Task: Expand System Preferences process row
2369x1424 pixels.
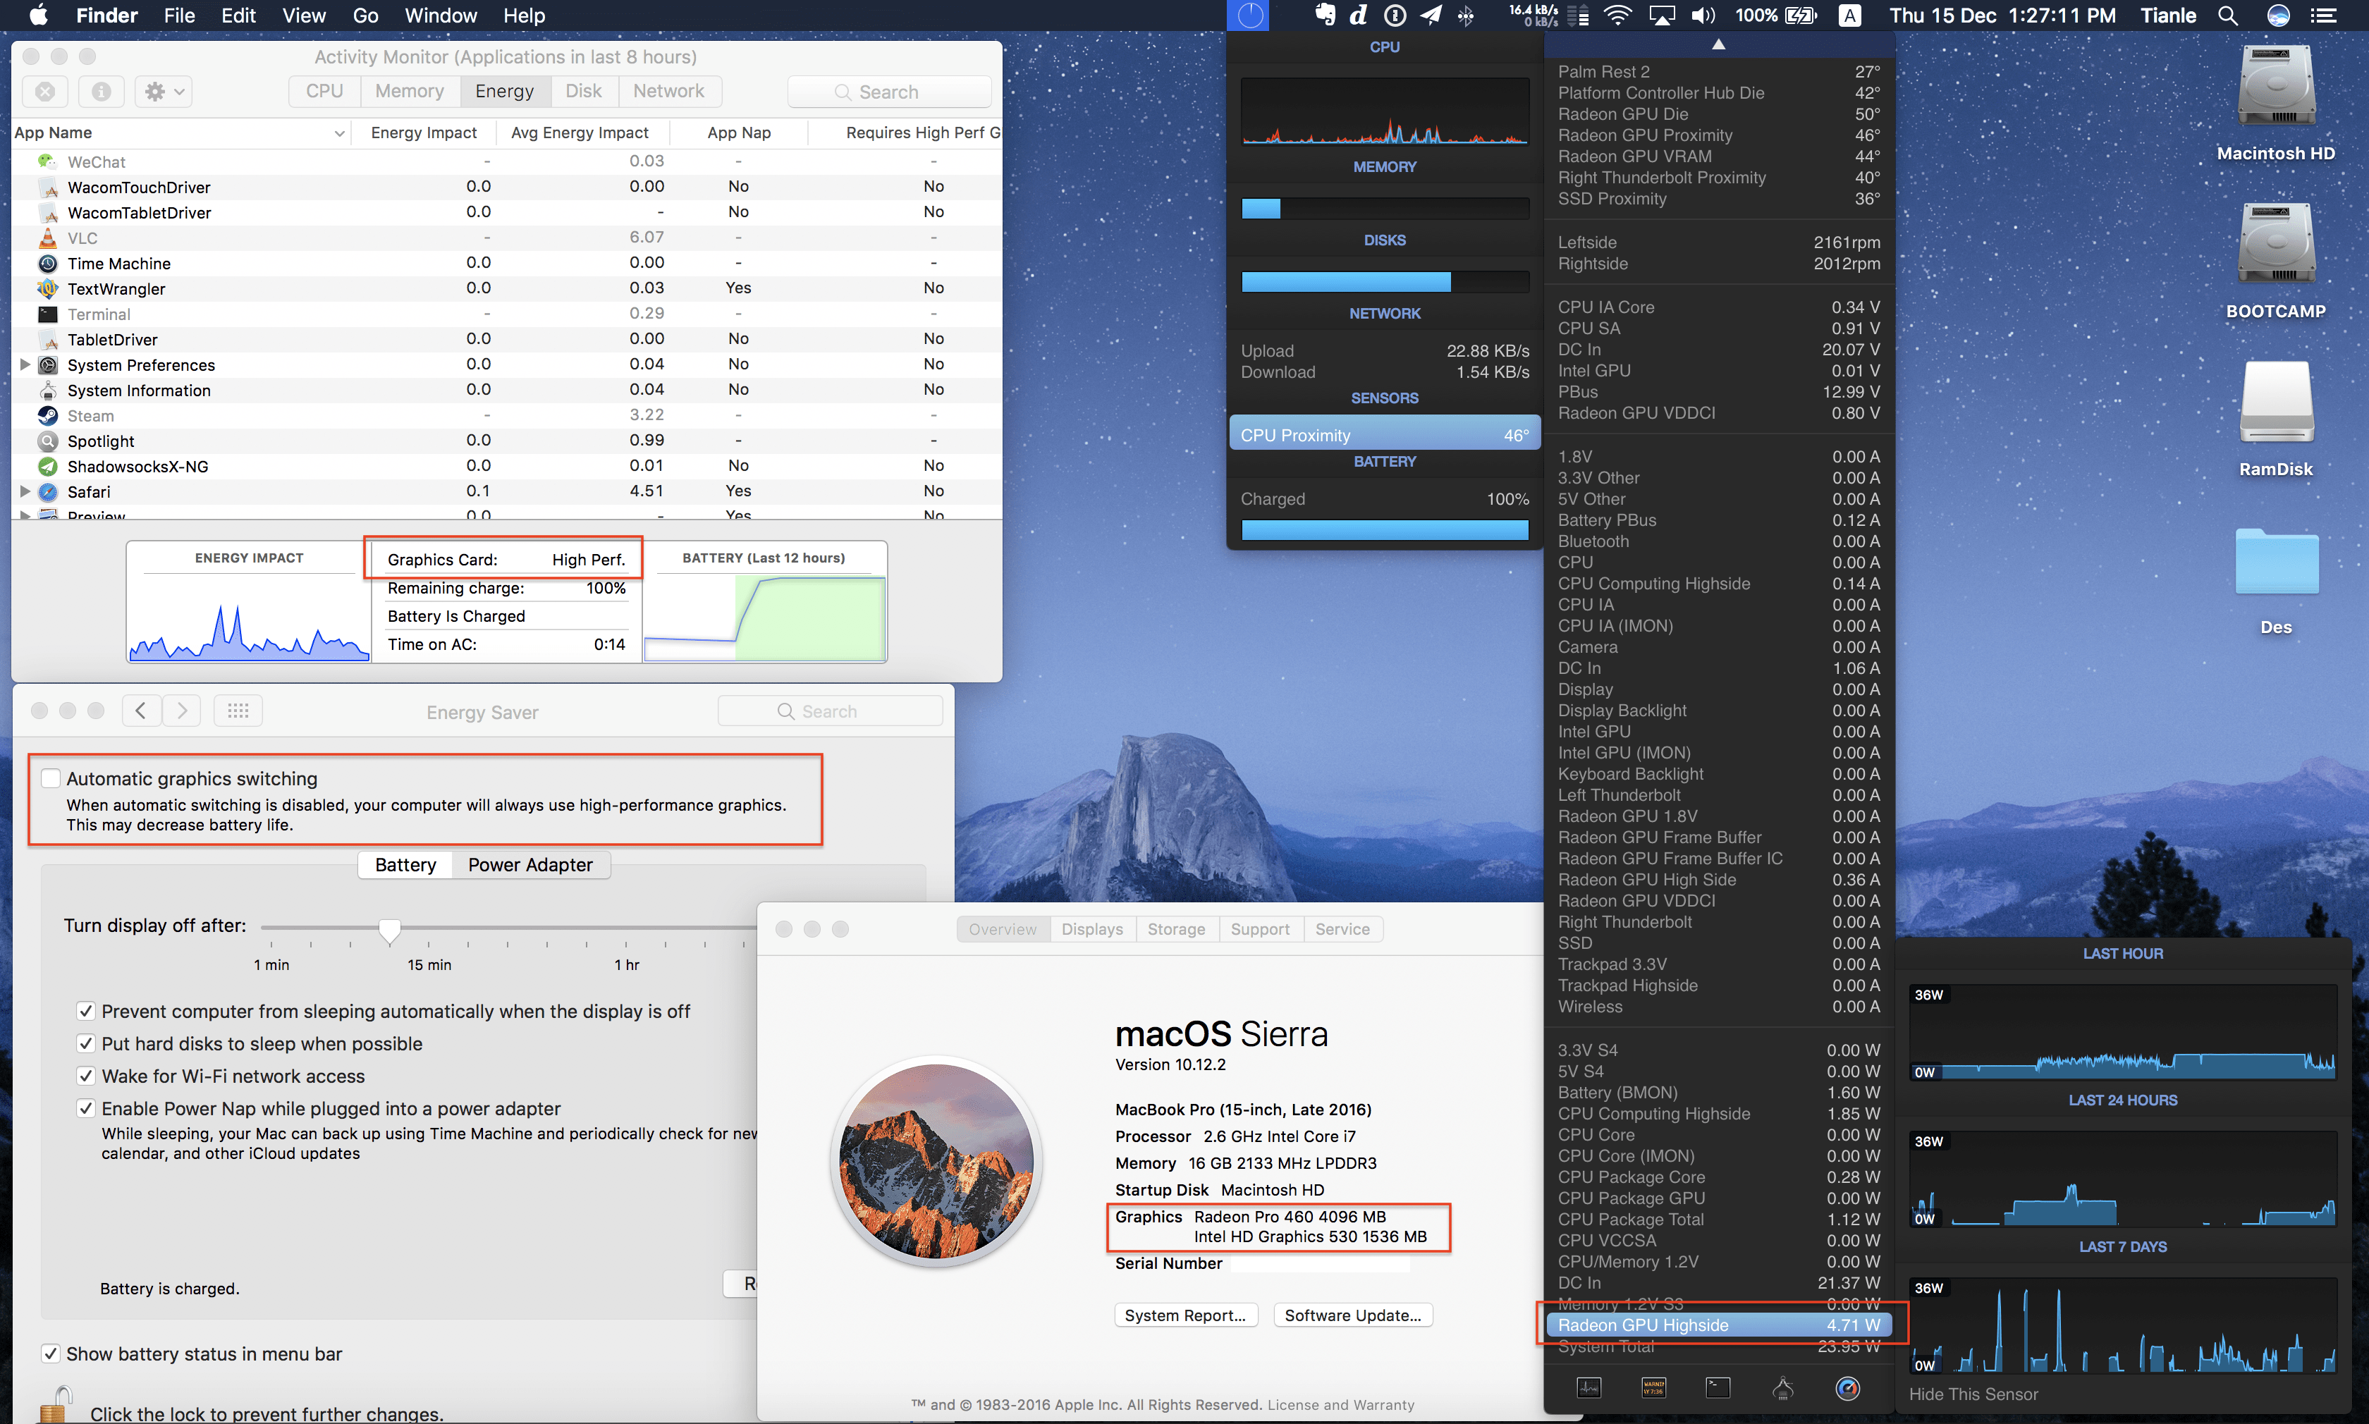Action: [x=25, y=364]
